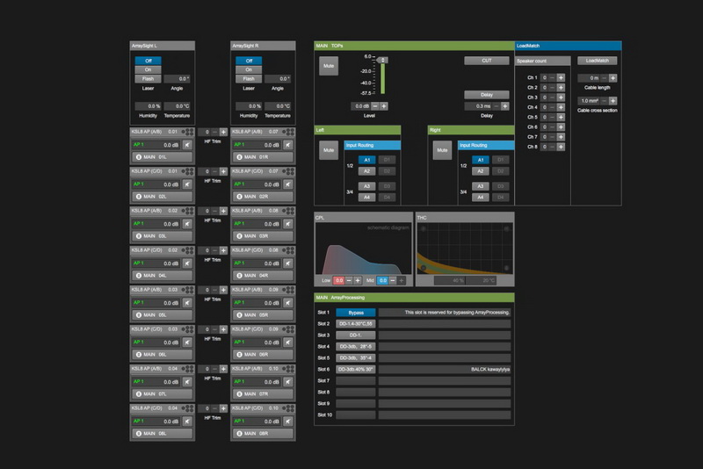Mute the MAIN 02R speaker channel
703x469 pixels.
pos(287,184)
